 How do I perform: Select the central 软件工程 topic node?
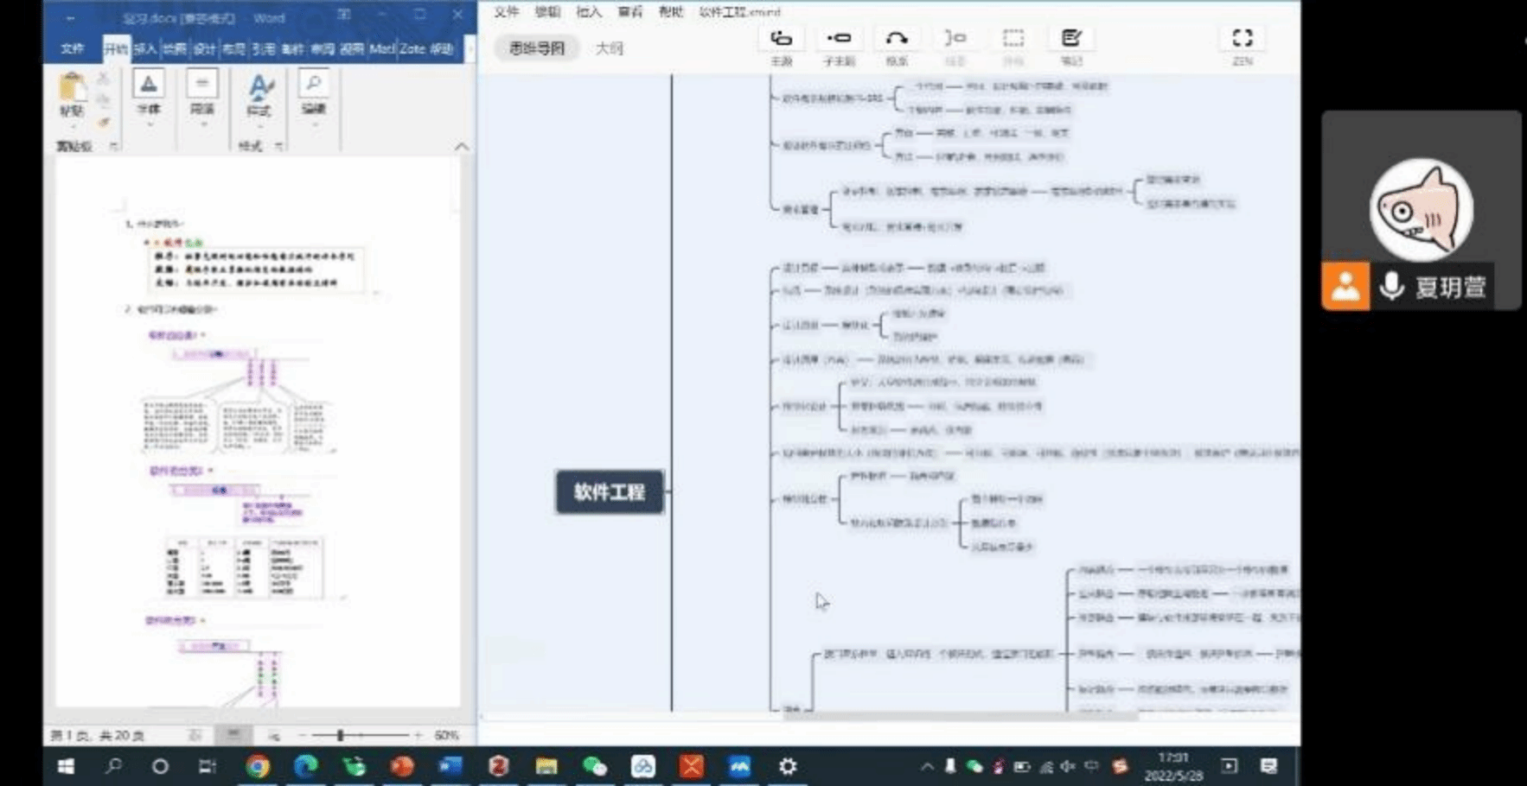pyautogui.click(x=610, y=492)
